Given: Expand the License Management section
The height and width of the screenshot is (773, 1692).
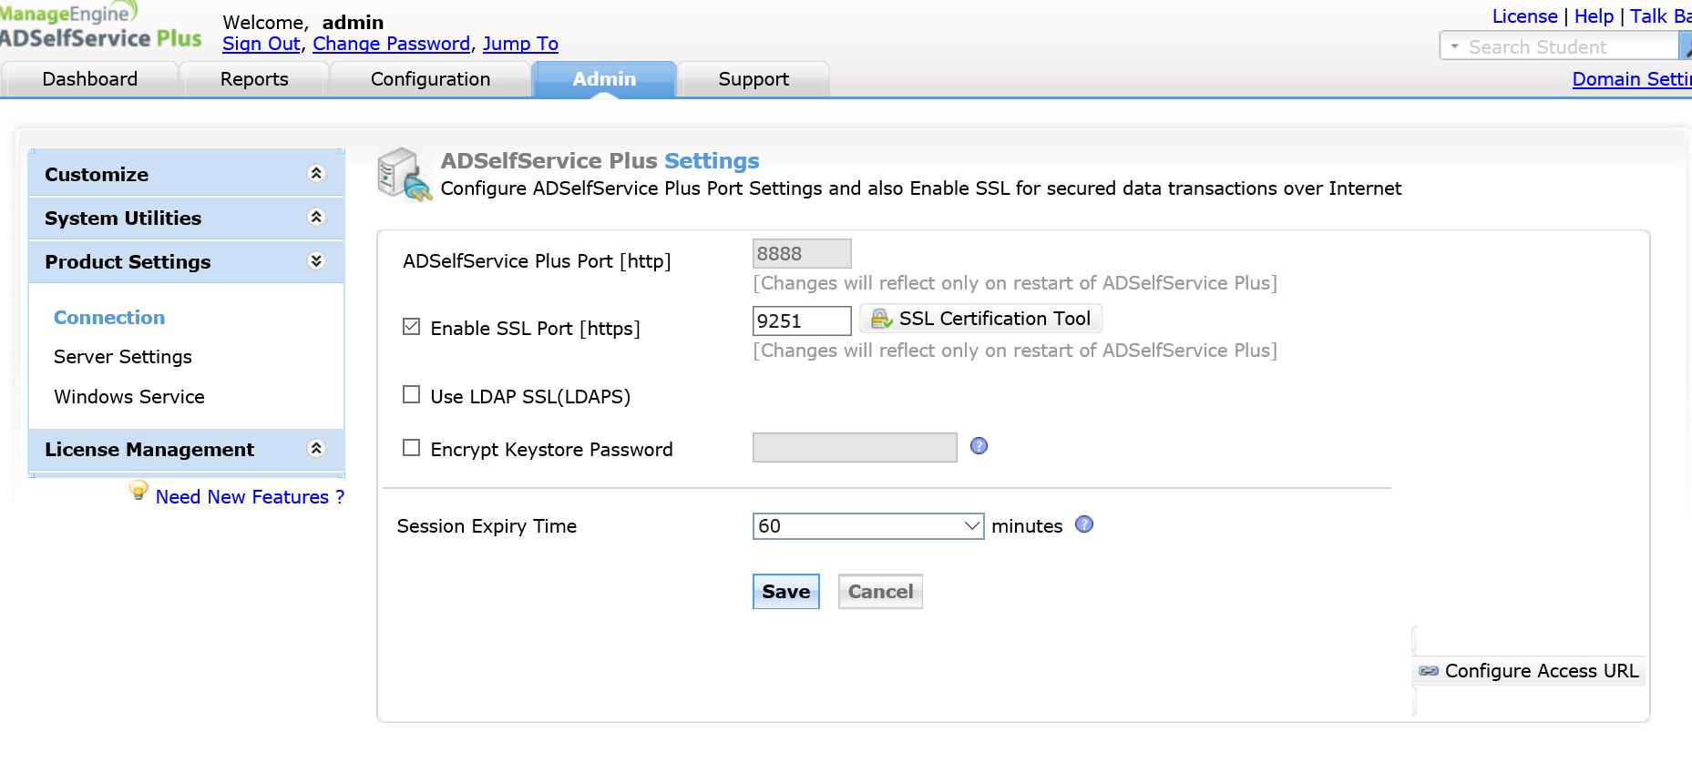Looking at the screenshot, I should click(x=316, y=449).
